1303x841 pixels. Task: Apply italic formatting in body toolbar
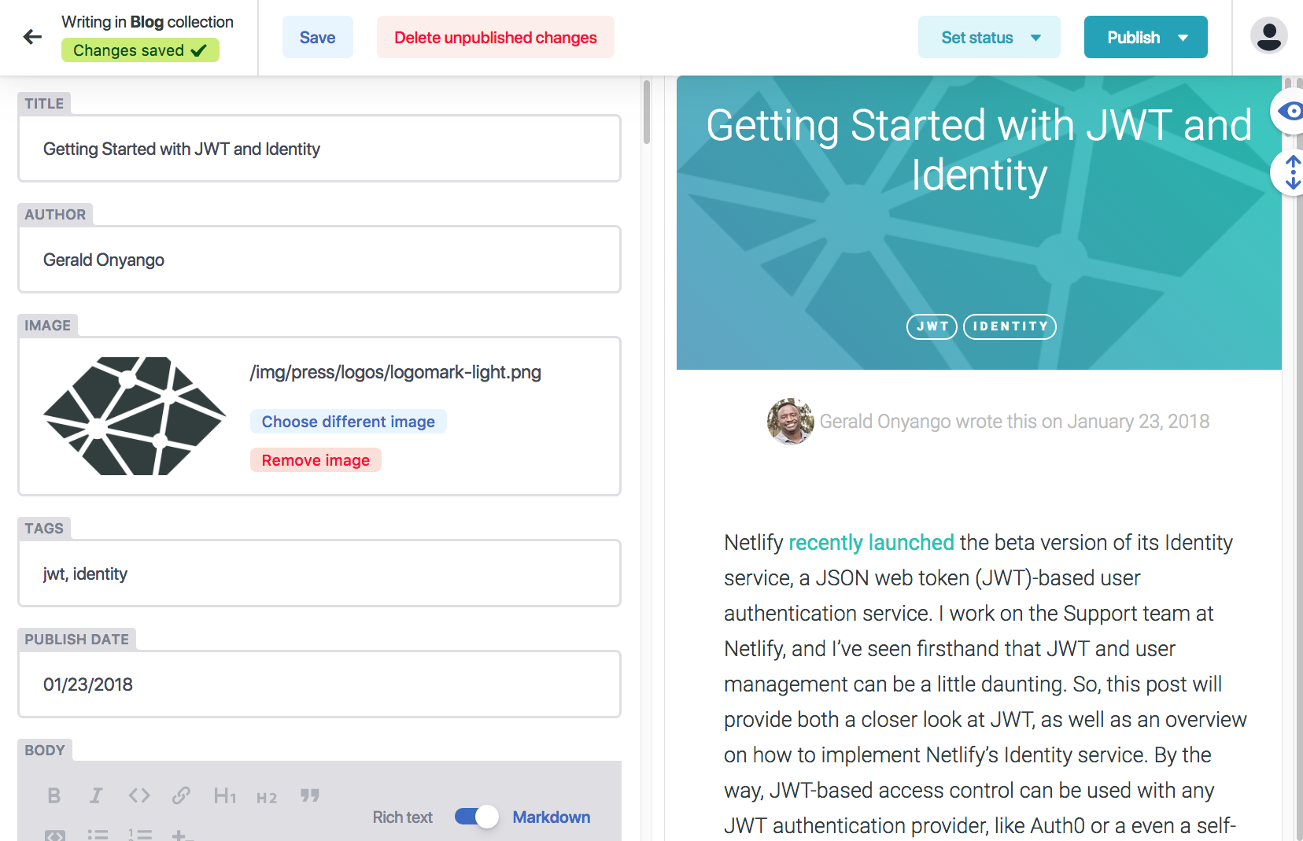[96, 795]
